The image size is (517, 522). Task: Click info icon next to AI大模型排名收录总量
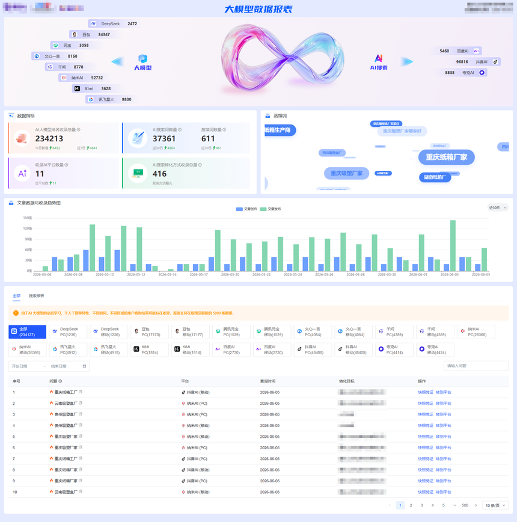click(79, 129)
